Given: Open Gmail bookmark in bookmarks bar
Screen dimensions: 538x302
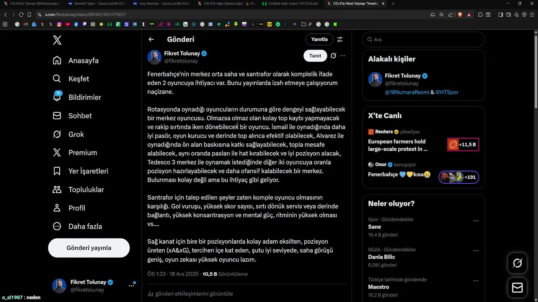Looking at the screenshot, I should [26, 24].
